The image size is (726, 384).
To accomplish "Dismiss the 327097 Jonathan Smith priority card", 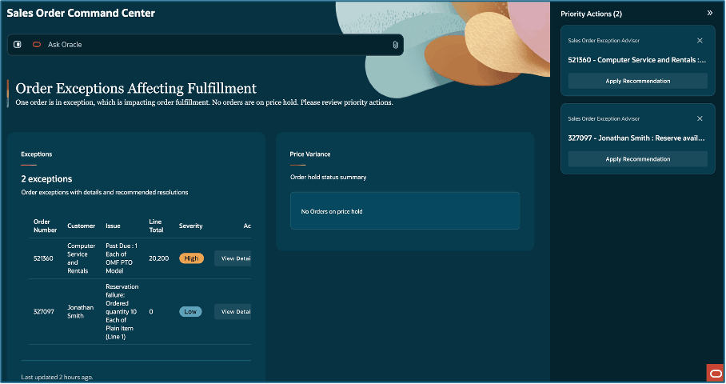I will click(x=700, y=118).
